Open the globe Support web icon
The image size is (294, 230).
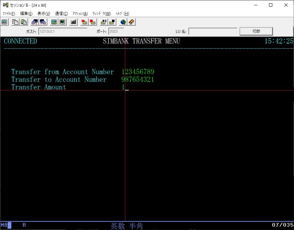coord(123,22)
